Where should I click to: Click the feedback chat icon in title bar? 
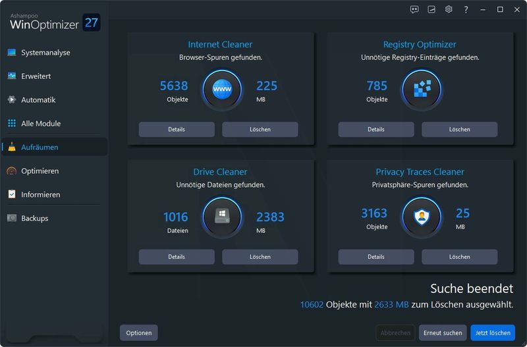[x=414, y=9]
